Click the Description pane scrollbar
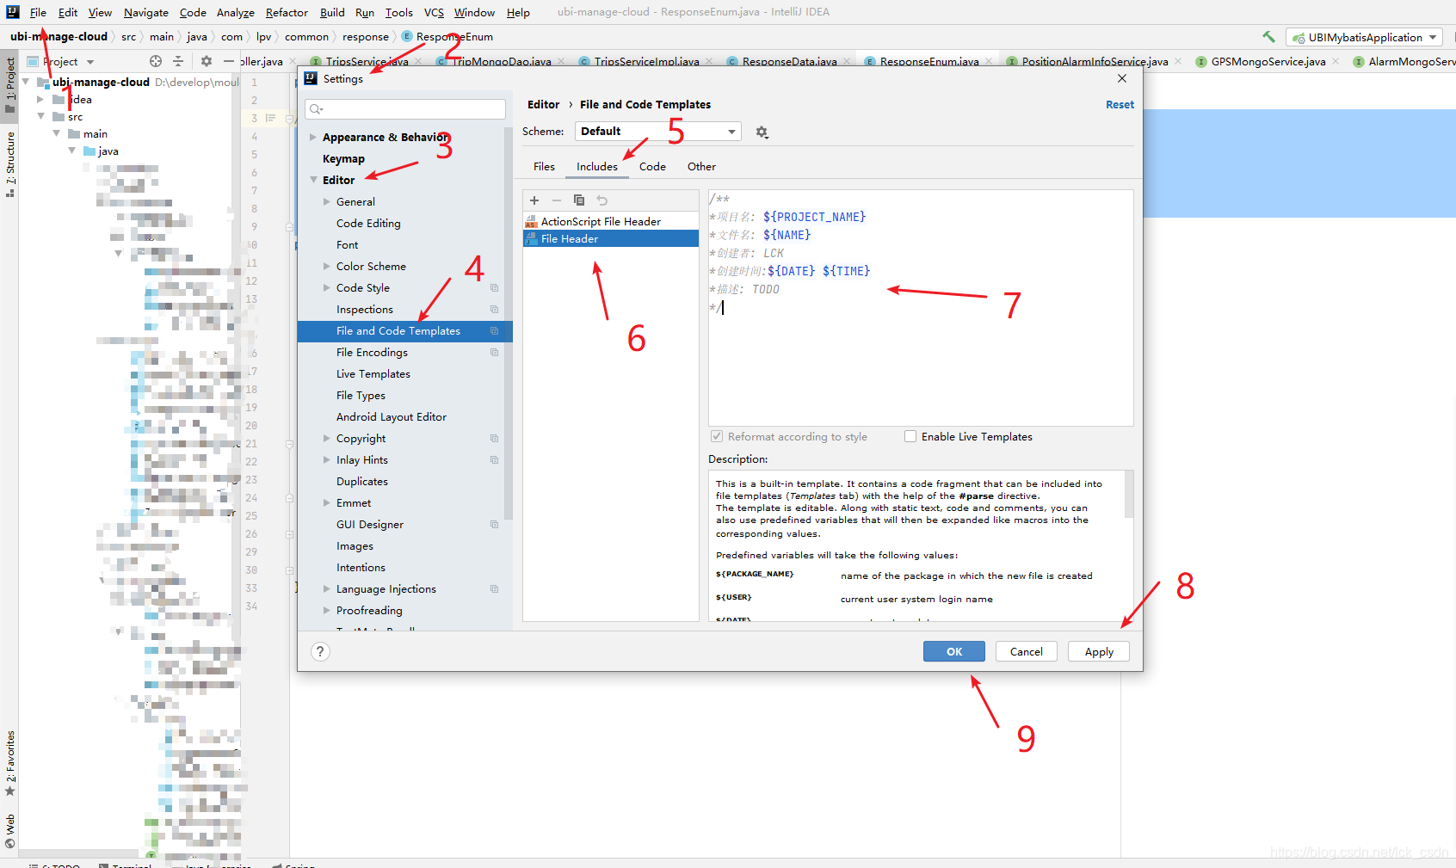The image size is (1456, 868). pyautogui.click(x=1129, y=494)
